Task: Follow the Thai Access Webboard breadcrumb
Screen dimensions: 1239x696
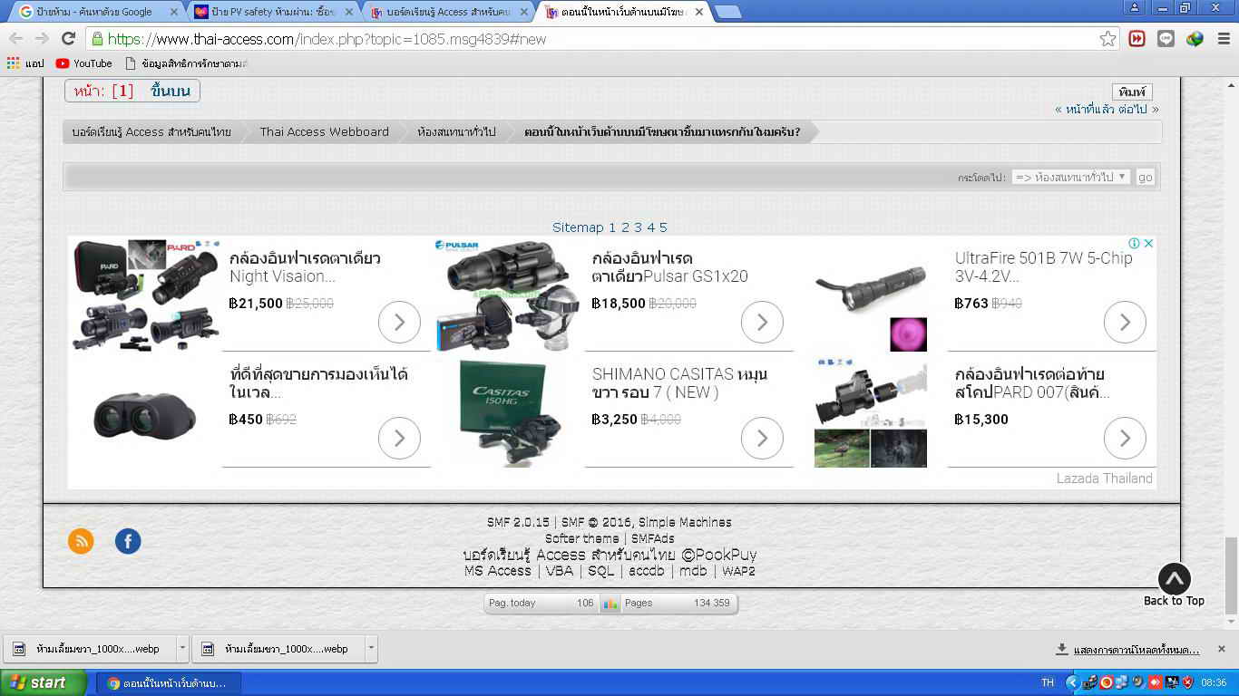Action: click(x=324, y=131)
